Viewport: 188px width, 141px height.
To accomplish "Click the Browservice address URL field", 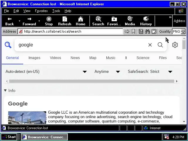I will click(70, 31).
